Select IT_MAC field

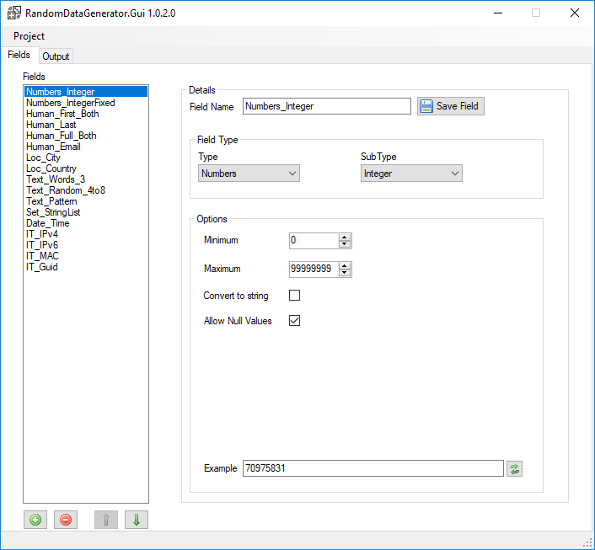[x=86, y=256]
